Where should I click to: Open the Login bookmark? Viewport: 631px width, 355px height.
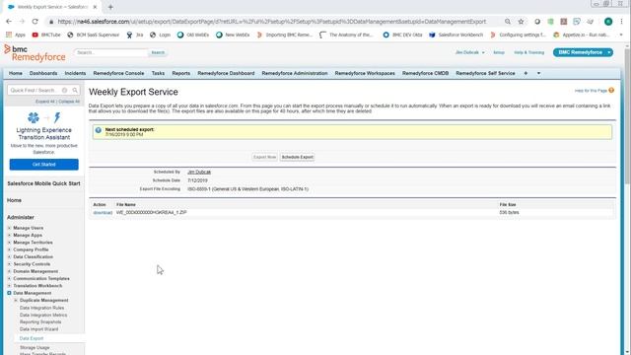pos(160,35)
